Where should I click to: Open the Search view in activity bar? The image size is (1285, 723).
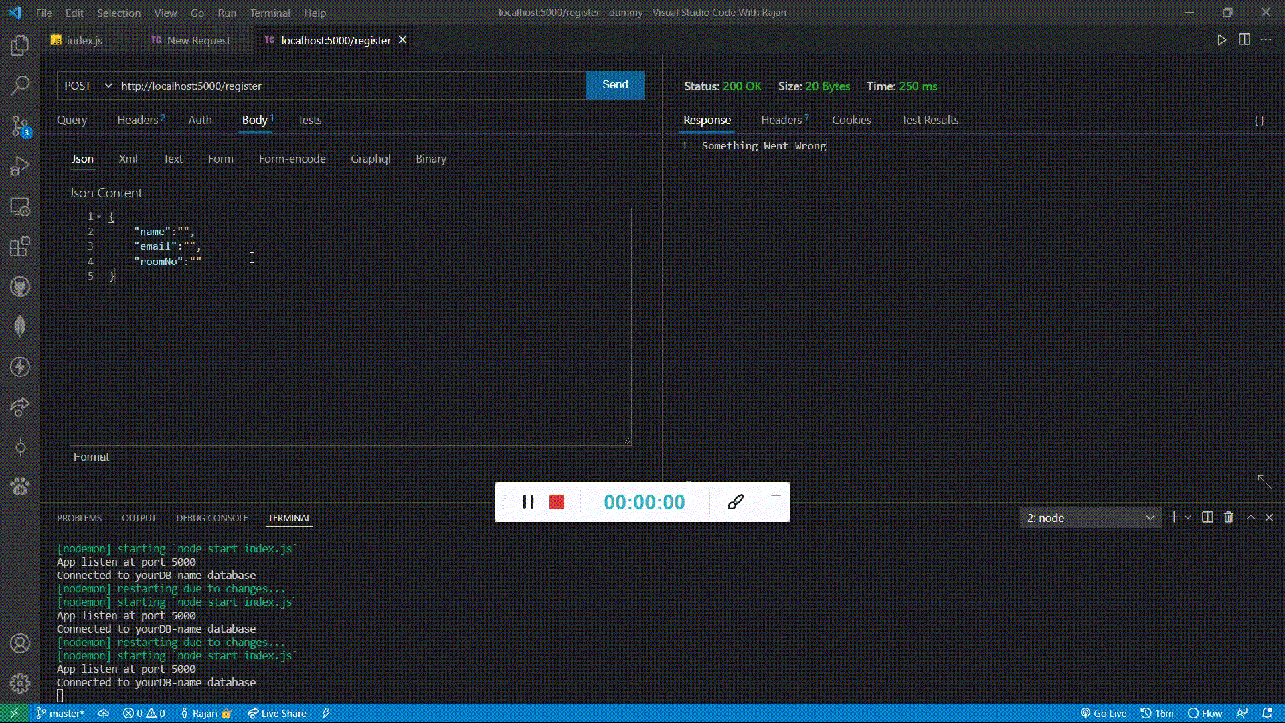click(20, 85)
